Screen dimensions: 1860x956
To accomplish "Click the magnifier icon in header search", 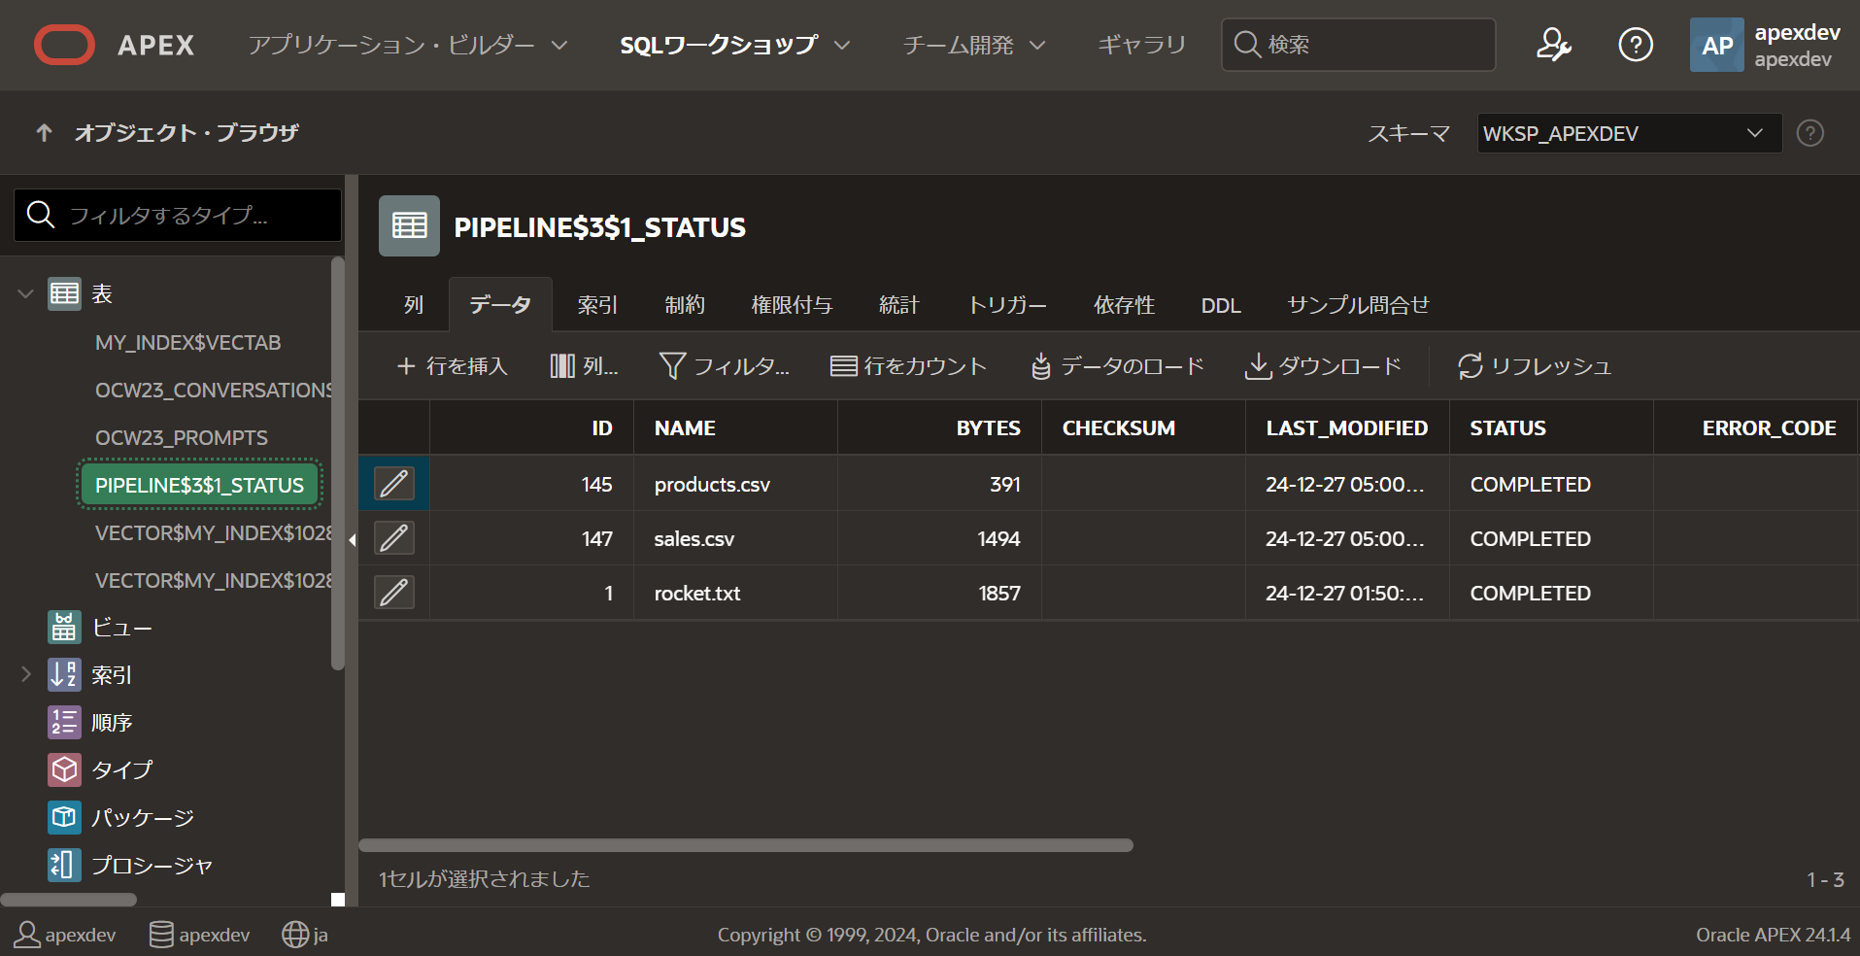I will click(x=1247, y=45).
